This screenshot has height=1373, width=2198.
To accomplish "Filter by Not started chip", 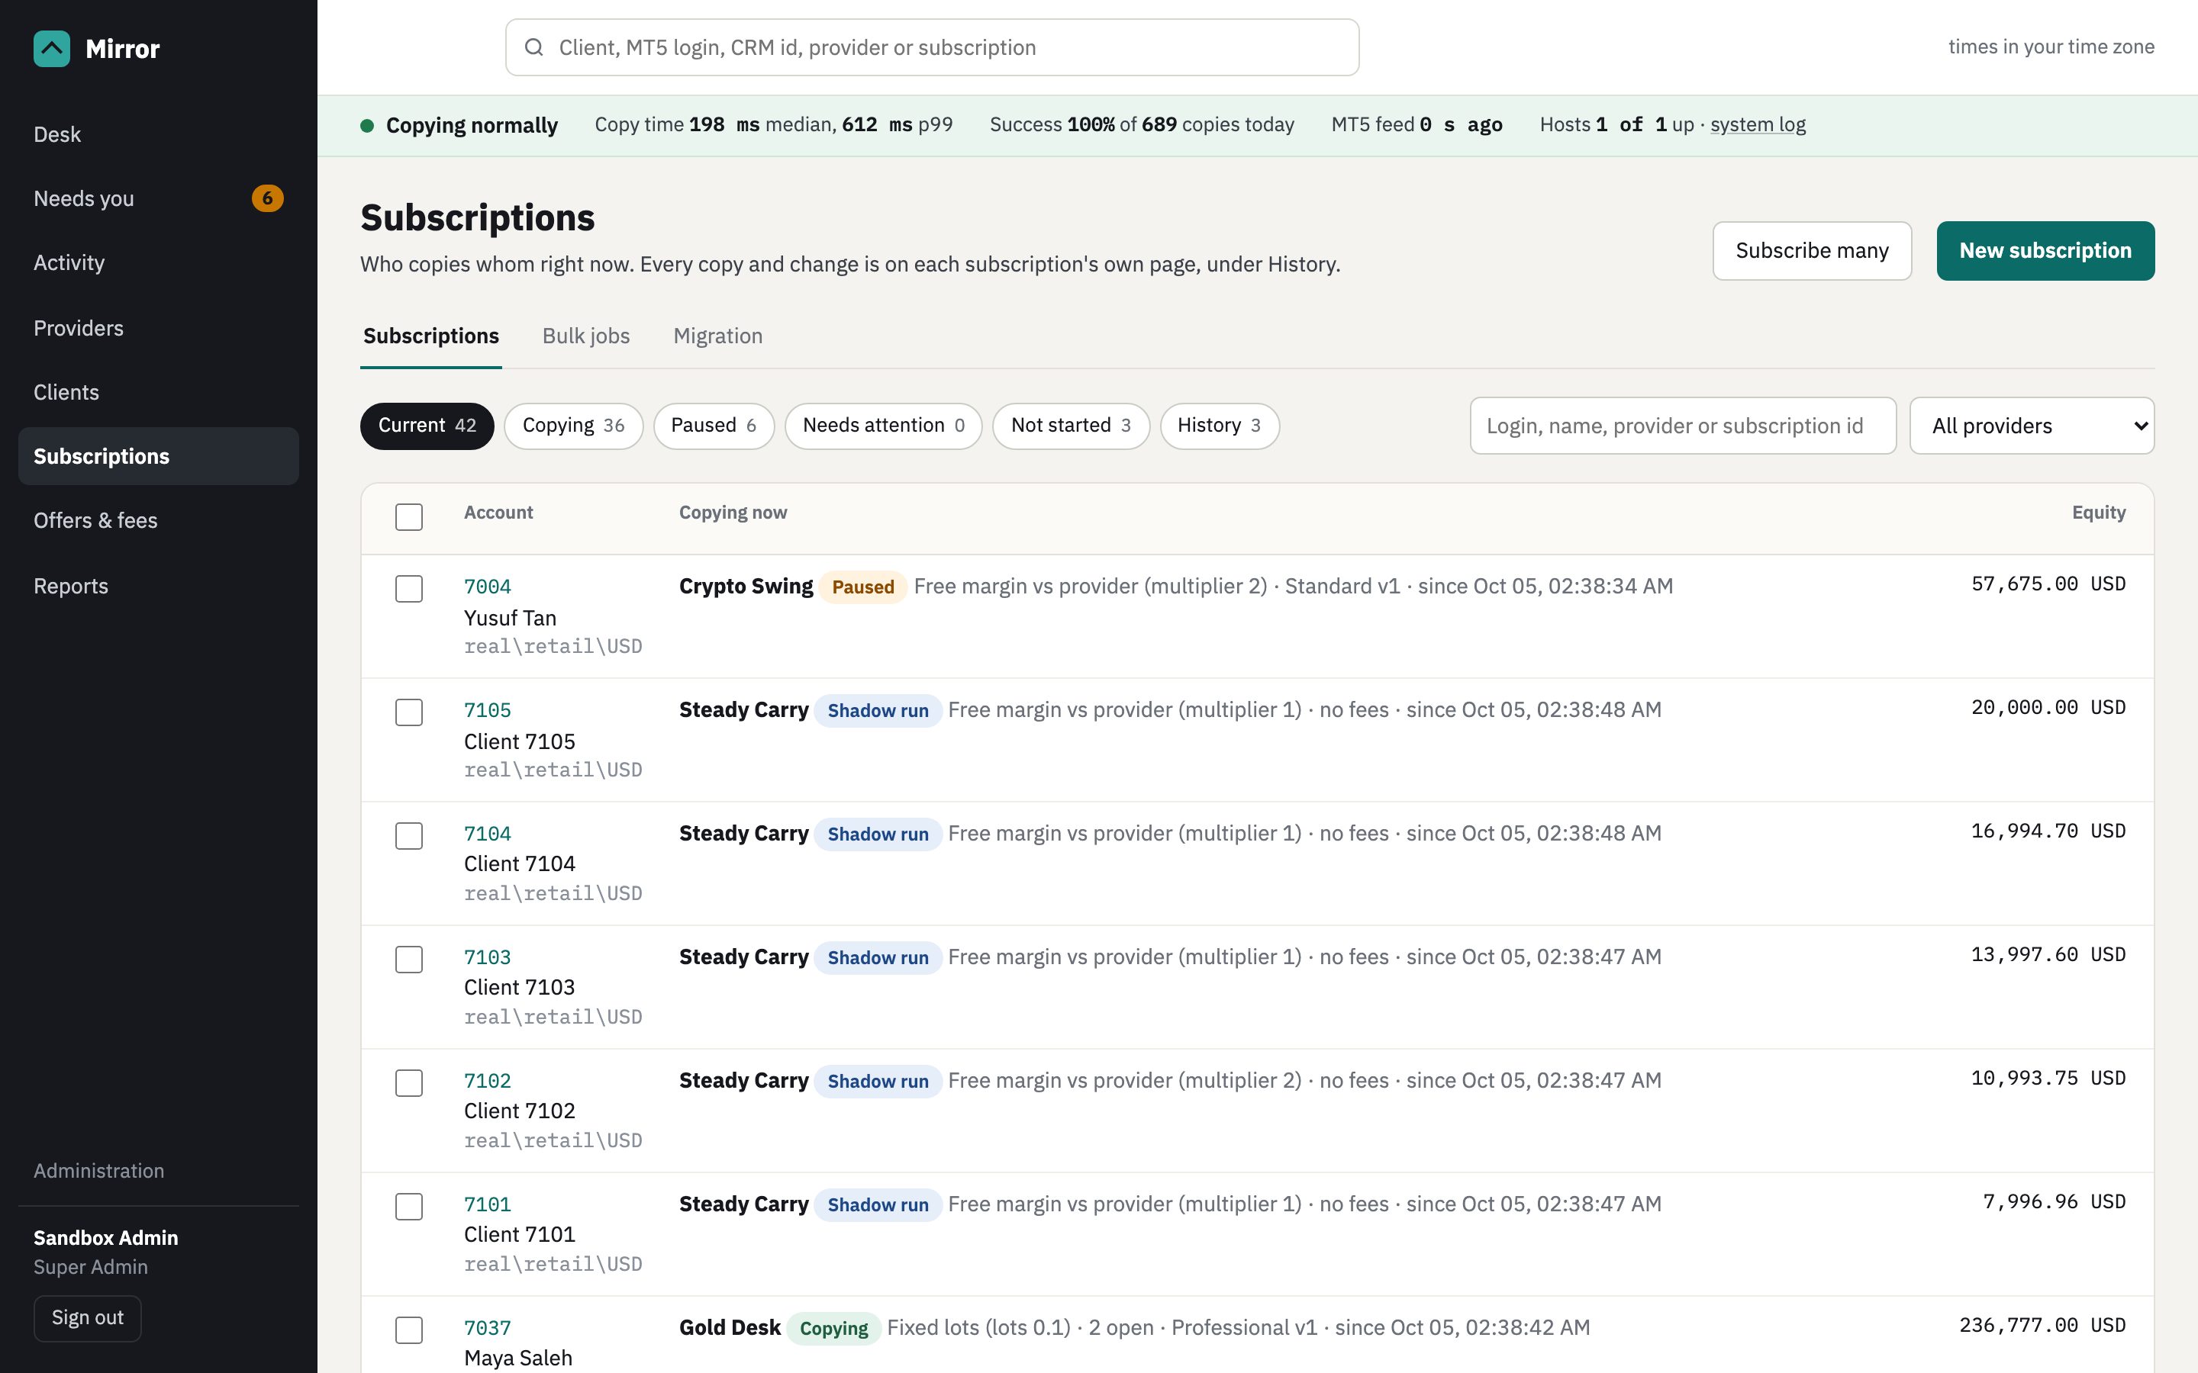I will (1071, 426).
